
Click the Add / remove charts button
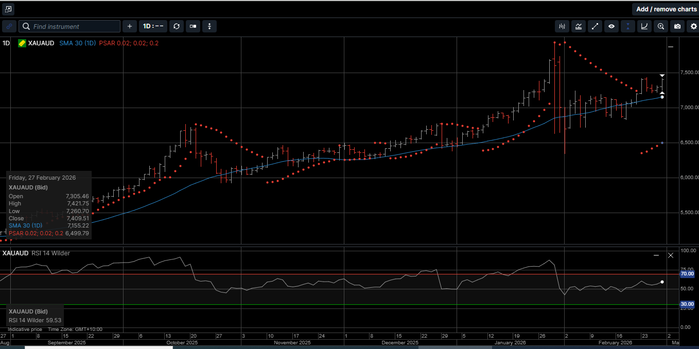pyautogui.click(x=666, y=9)
